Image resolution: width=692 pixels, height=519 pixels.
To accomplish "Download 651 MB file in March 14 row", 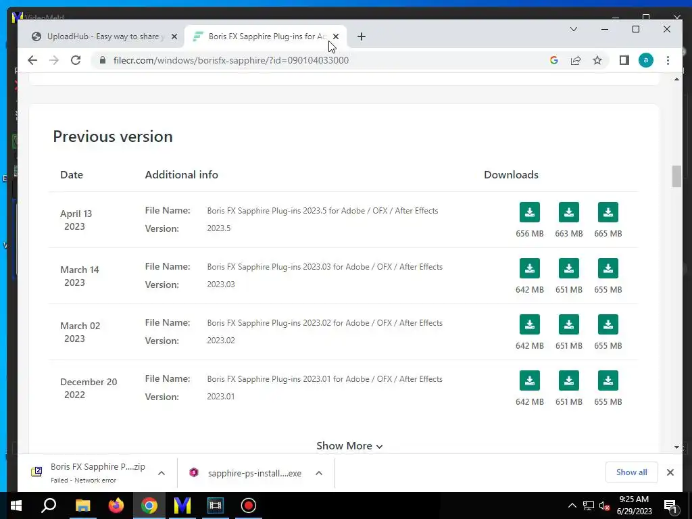I will pyautogui.click(x=569, y=268).
